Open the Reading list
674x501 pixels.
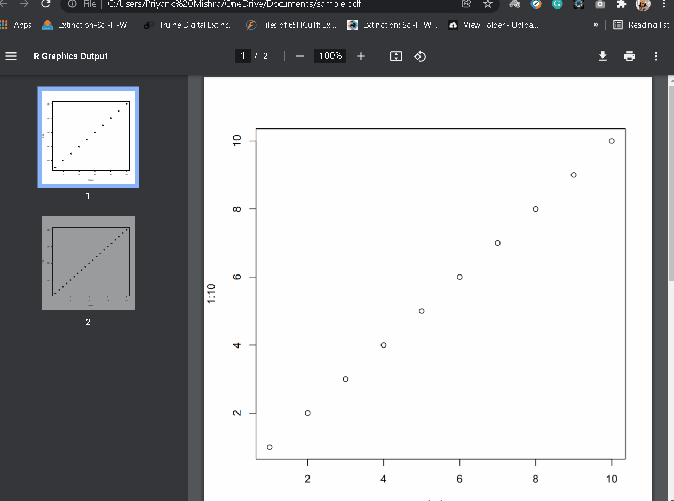click(641, 25)
